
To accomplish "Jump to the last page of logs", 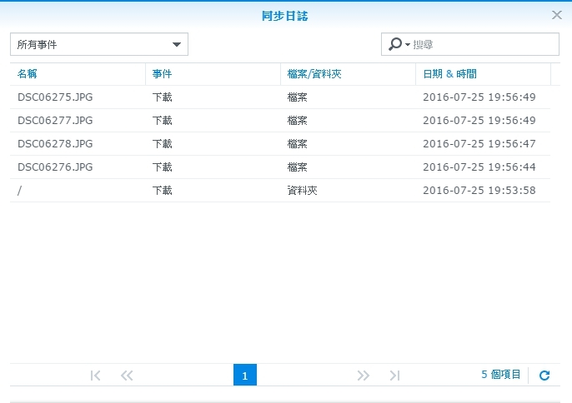I will pos(394,376).
